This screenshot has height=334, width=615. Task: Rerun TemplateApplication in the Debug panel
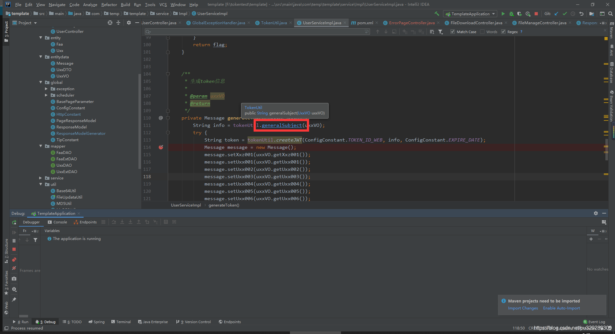coord(14,222)
